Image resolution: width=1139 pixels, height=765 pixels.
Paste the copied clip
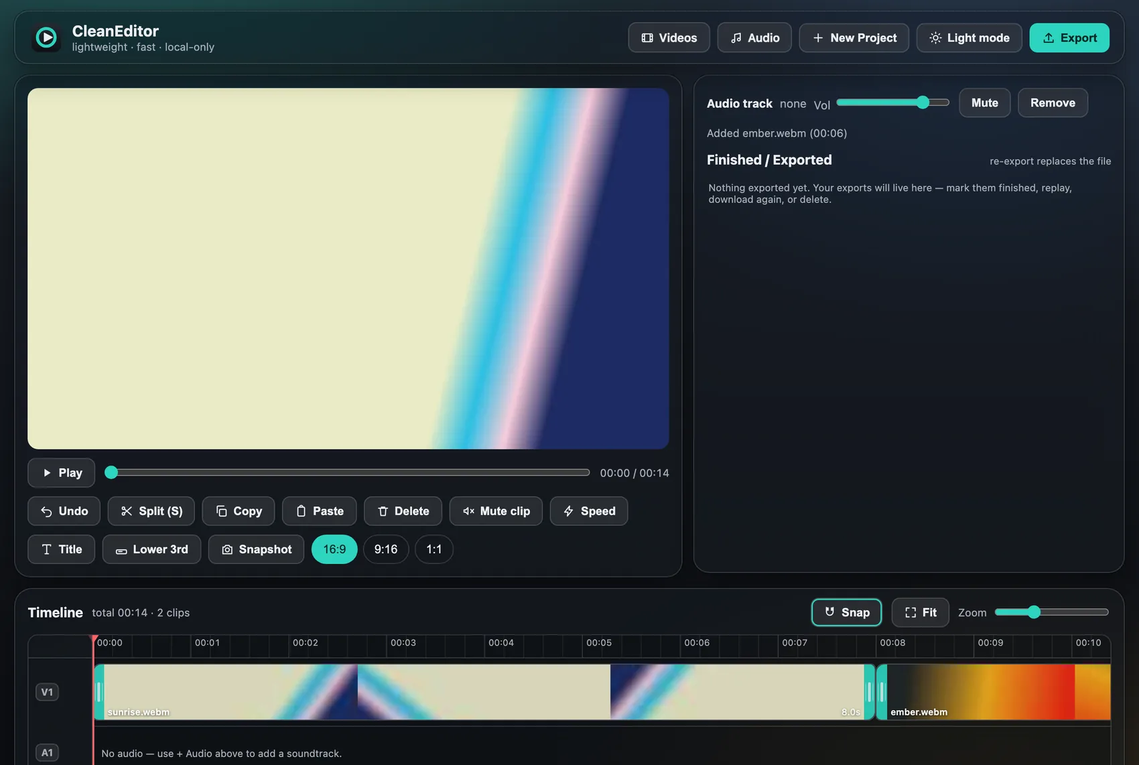pos(320,511)
